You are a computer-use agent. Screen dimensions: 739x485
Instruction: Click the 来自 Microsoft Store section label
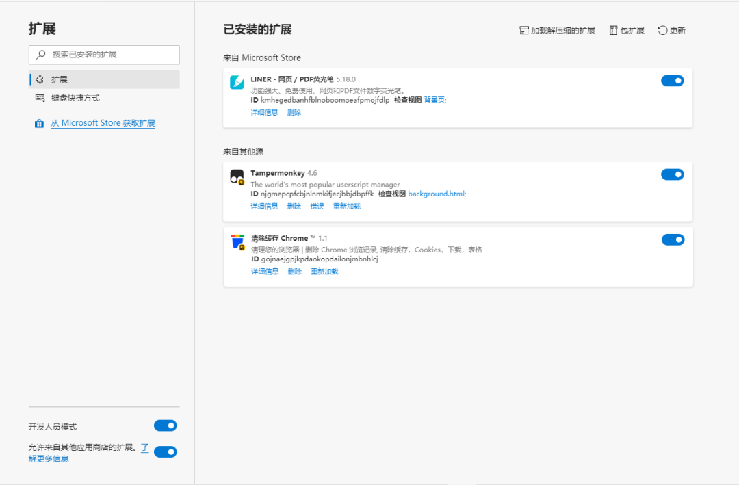coord(262,57)
